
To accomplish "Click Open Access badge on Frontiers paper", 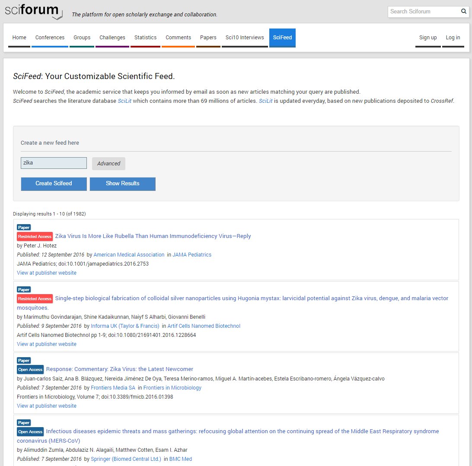I will [x=30, y=369].
